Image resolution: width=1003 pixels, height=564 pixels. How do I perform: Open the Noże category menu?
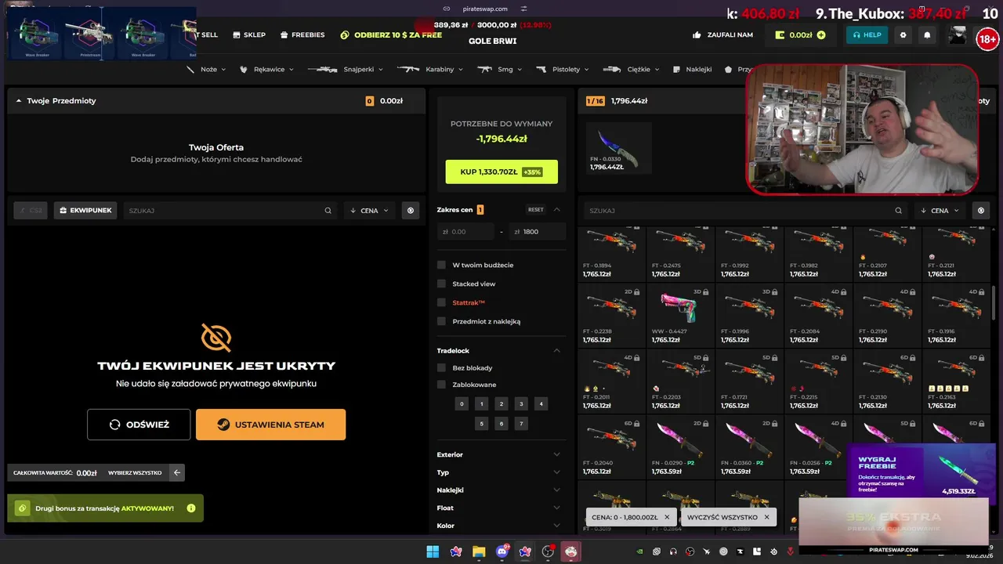(x=206, y=69)
